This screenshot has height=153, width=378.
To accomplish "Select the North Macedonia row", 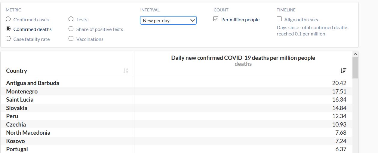I will [x=28, y=133].
